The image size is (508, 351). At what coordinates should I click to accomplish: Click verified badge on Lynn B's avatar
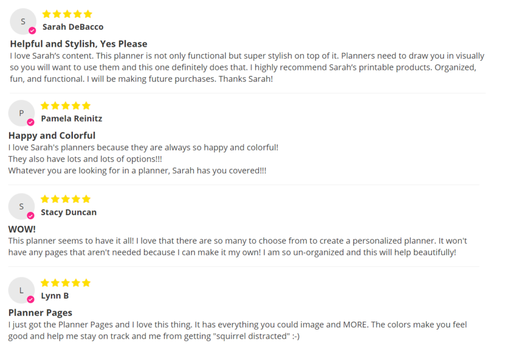tap(30, 299)
